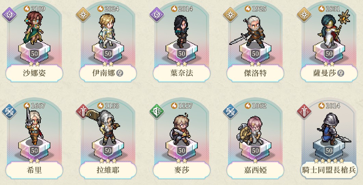Click the flame power icon showing 2109

point(27,9)
